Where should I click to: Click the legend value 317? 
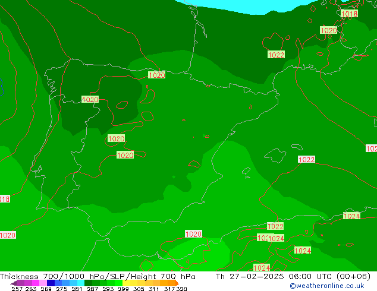[169, 289]
